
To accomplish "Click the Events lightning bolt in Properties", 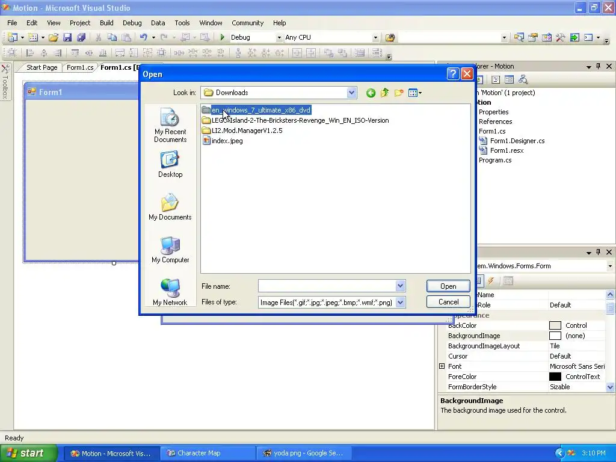I will 490,281.
